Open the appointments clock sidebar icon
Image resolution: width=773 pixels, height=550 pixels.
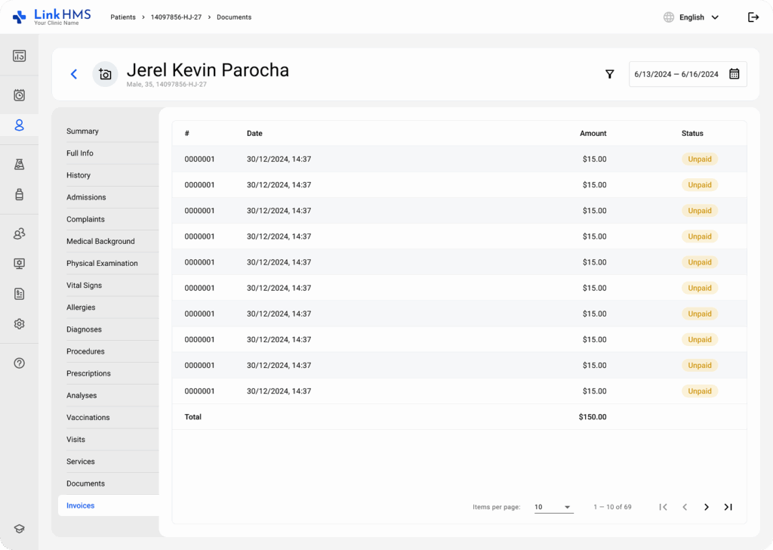pos(19,95)
